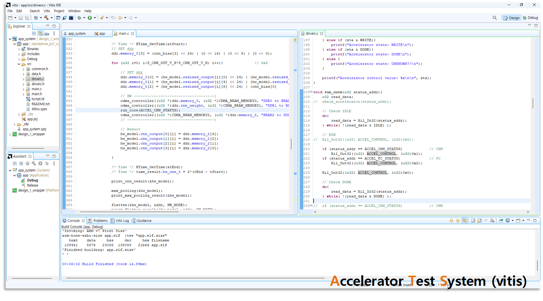Click the Search magnifier icon at top right
Screen dimensions: 543x301
[495, 18]
